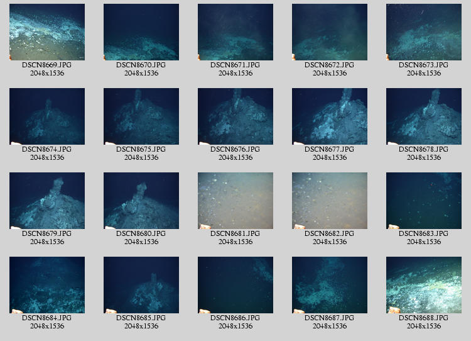Select the gray DSCN8681.JPG thumbnail
The image size is (471, 341).
[x=235, y=201]
